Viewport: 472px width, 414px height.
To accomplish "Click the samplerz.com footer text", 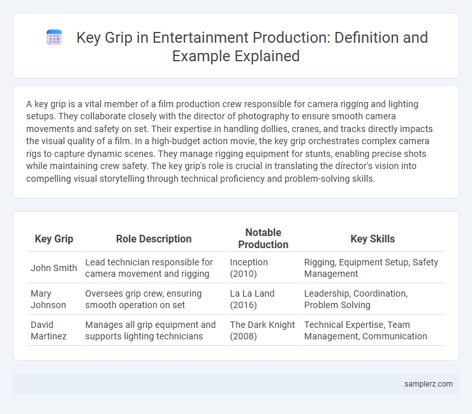I will (x=429, y=384).
